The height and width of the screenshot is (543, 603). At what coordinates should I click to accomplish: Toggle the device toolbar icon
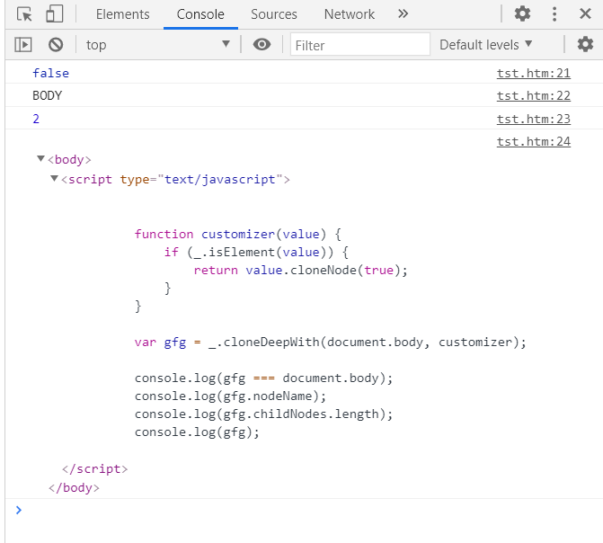point(54,14)
